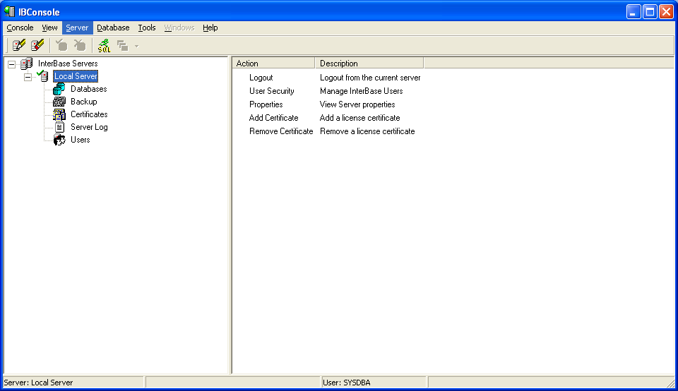Image resolution: width=678 pixels, height=391 pixels.
Task: Click 'Remove a license certificate' description
Action: point(367,131)
